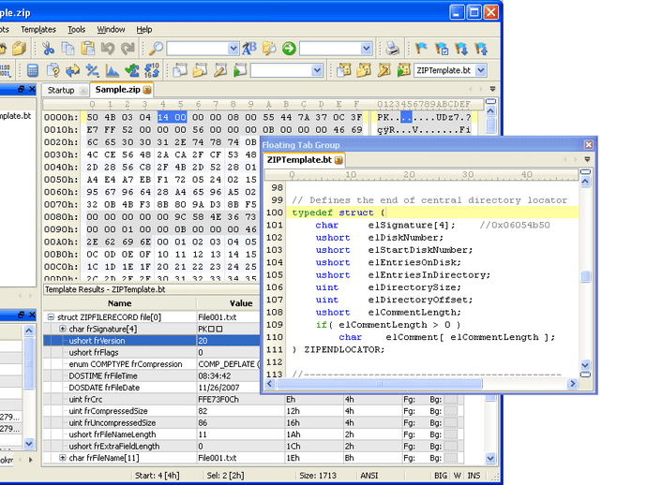Jump to previous bookmark flag icon
Viewport: 647px width, 485px height.
tap(481, 49)
